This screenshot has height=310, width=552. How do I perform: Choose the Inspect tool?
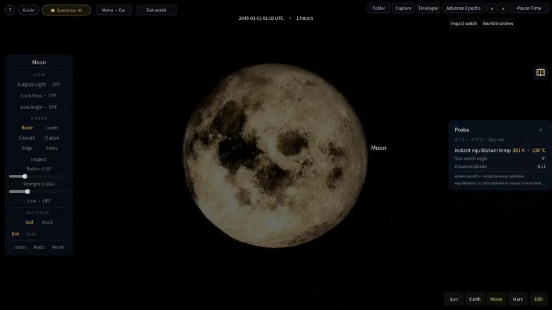[39, 159]
